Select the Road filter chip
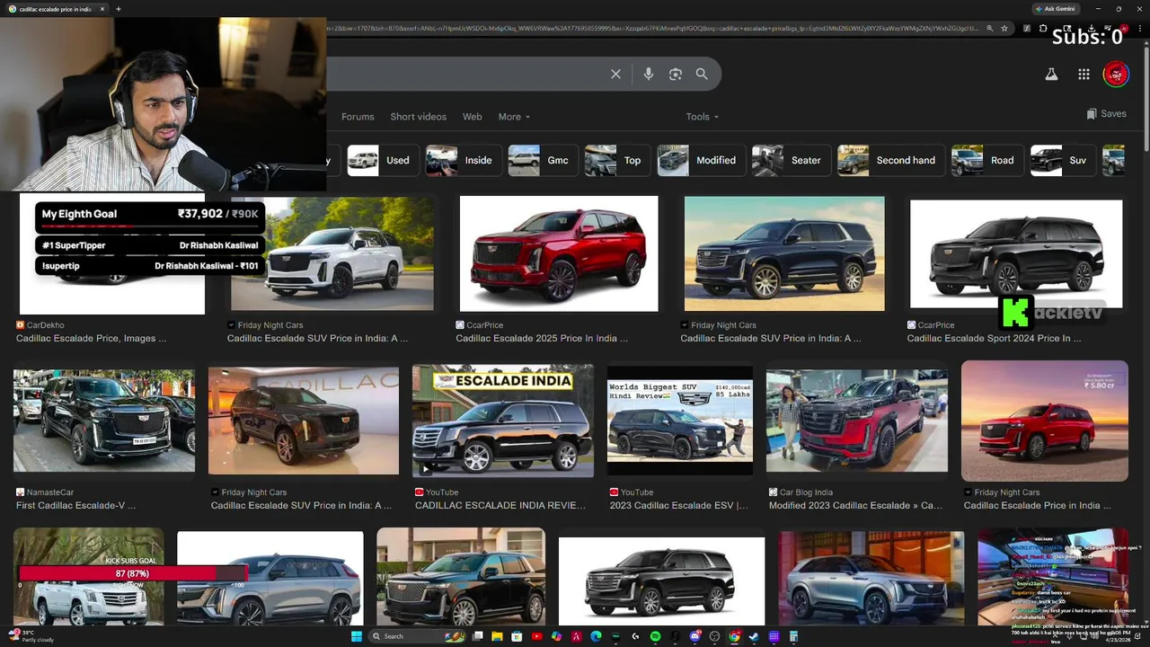The height and width of the screenshot is (647, 1150). pyautogui.click(x=987, y=160)
